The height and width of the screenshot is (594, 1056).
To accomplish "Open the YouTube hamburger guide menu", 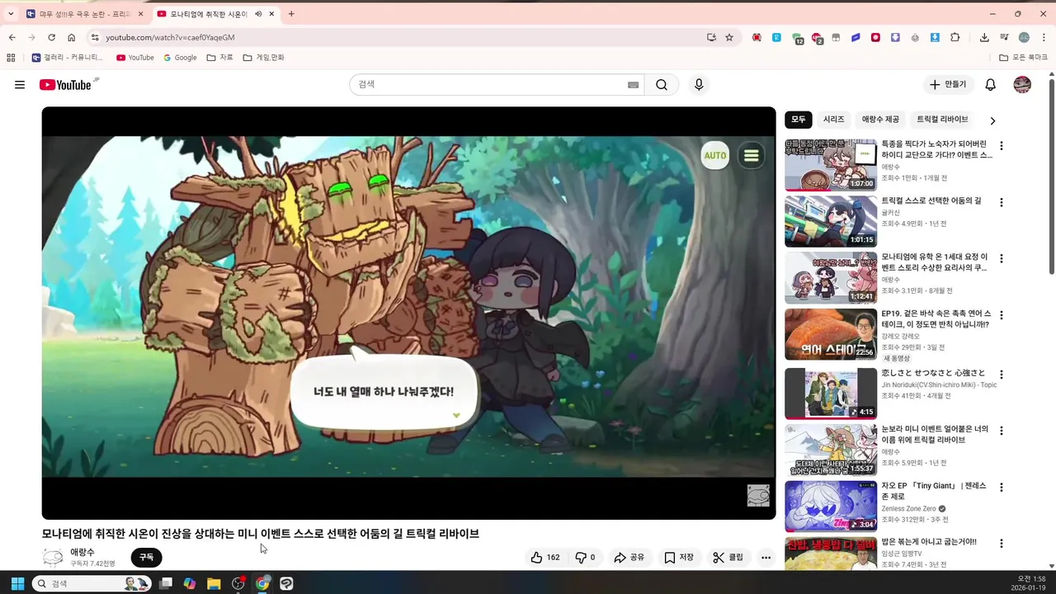I will tap(20, 85).
